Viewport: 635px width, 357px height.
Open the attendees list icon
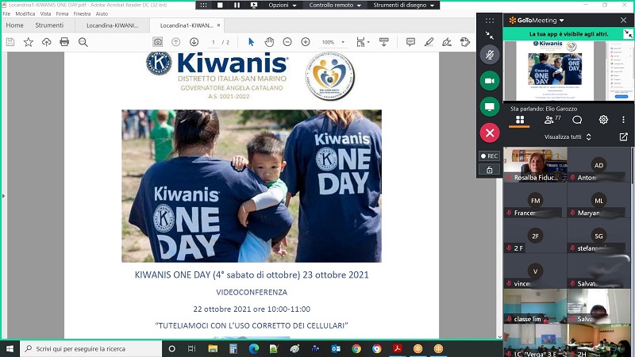(549, 120)
